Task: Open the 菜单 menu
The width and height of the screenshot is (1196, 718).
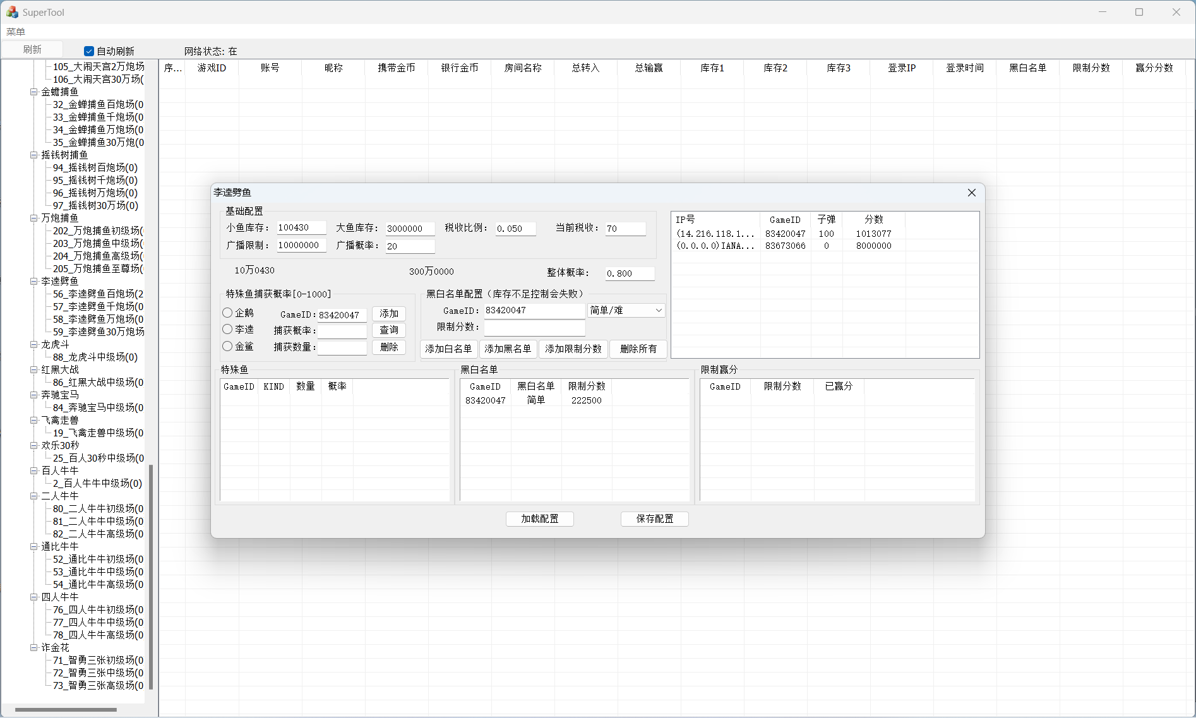Action: point(16,32)
